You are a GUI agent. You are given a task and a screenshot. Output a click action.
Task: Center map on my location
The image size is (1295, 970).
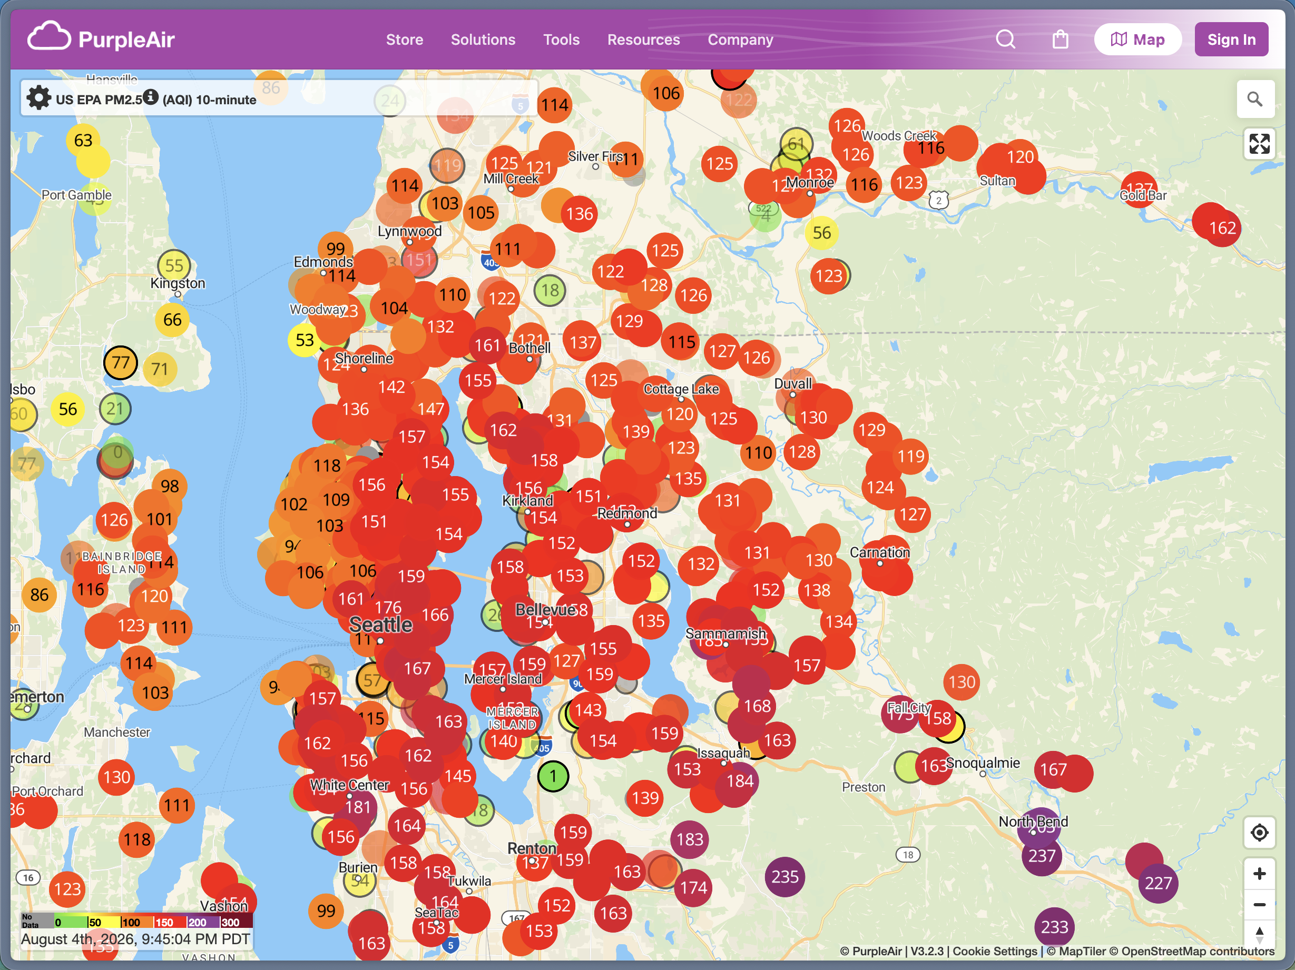[x=1259, y=832]
